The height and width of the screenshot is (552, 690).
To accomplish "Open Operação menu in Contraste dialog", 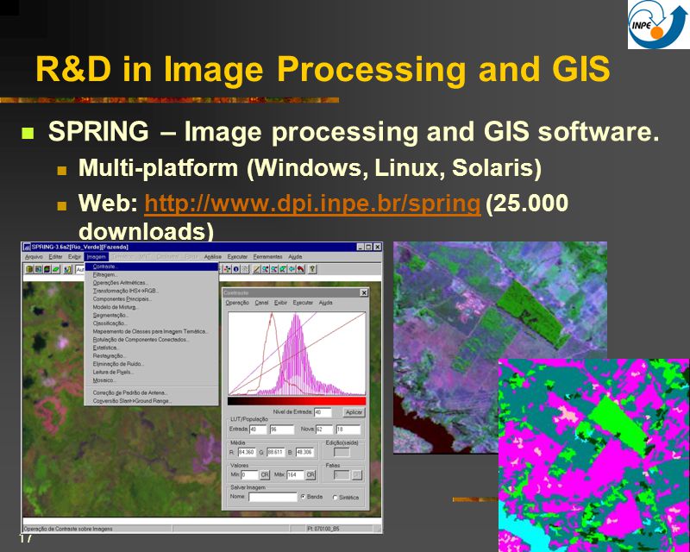I will (x=237, y=303).
